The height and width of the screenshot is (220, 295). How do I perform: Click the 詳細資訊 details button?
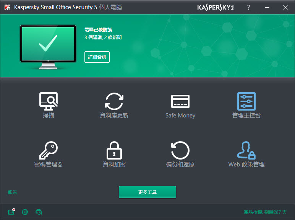point(97,57)
